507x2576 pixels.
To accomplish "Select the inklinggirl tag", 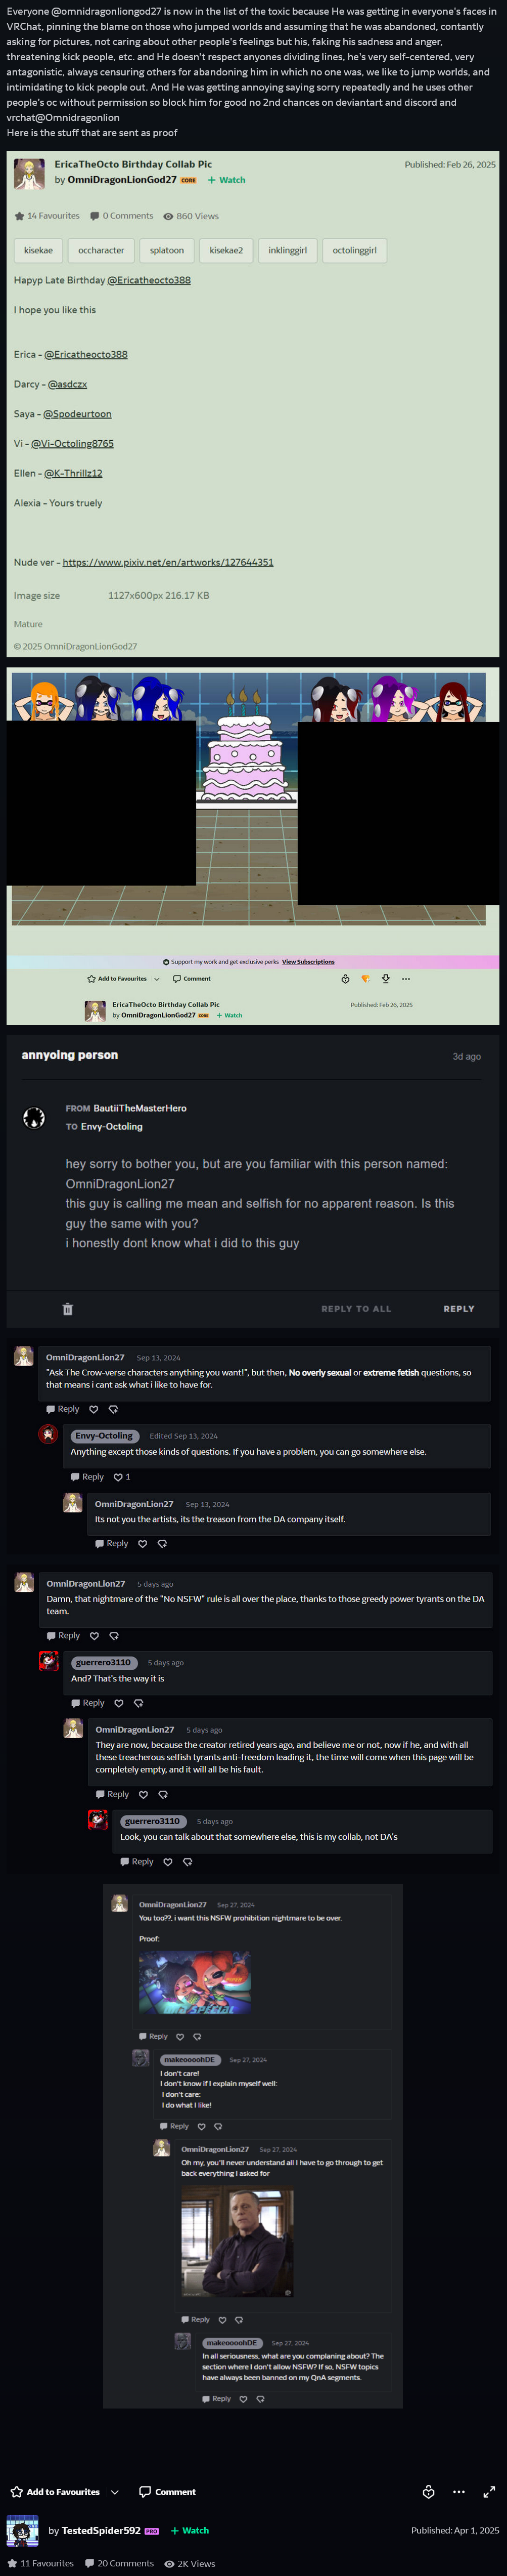I will click(x=288, y=250).
